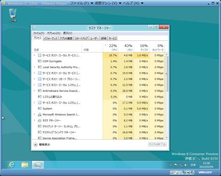Click icon of the サービス ホスト row using 18.7% CPU

pos(40,55)
